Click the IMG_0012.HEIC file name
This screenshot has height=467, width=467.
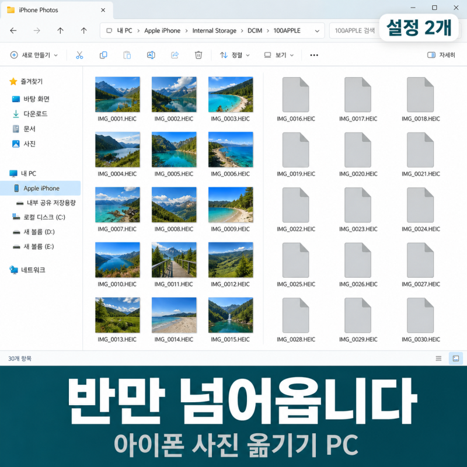pyautogui.click(x=230, y=284)
